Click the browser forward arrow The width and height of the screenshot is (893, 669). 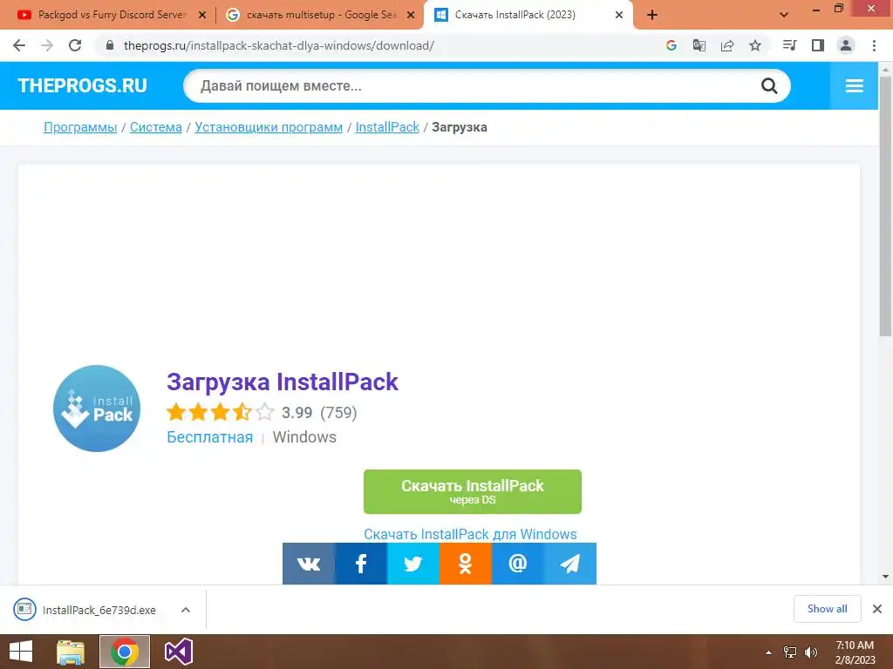(47, 45)
